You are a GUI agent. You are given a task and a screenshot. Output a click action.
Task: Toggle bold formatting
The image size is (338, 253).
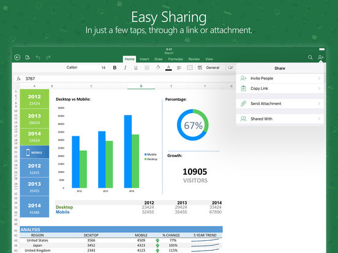coord(115,68)
